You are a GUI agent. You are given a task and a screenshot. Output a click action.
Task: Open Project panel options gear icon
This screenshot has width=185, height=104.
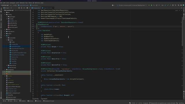pos(27,8)
